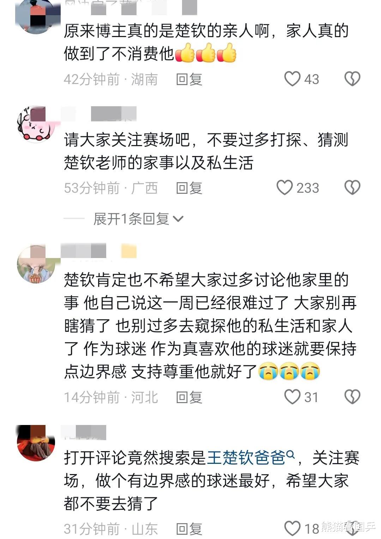Image resolution: width=381 pixels, height=539 pixels.
Task: Reply to the Shandong comment via 回复
Action: click(x=189, y=529)
